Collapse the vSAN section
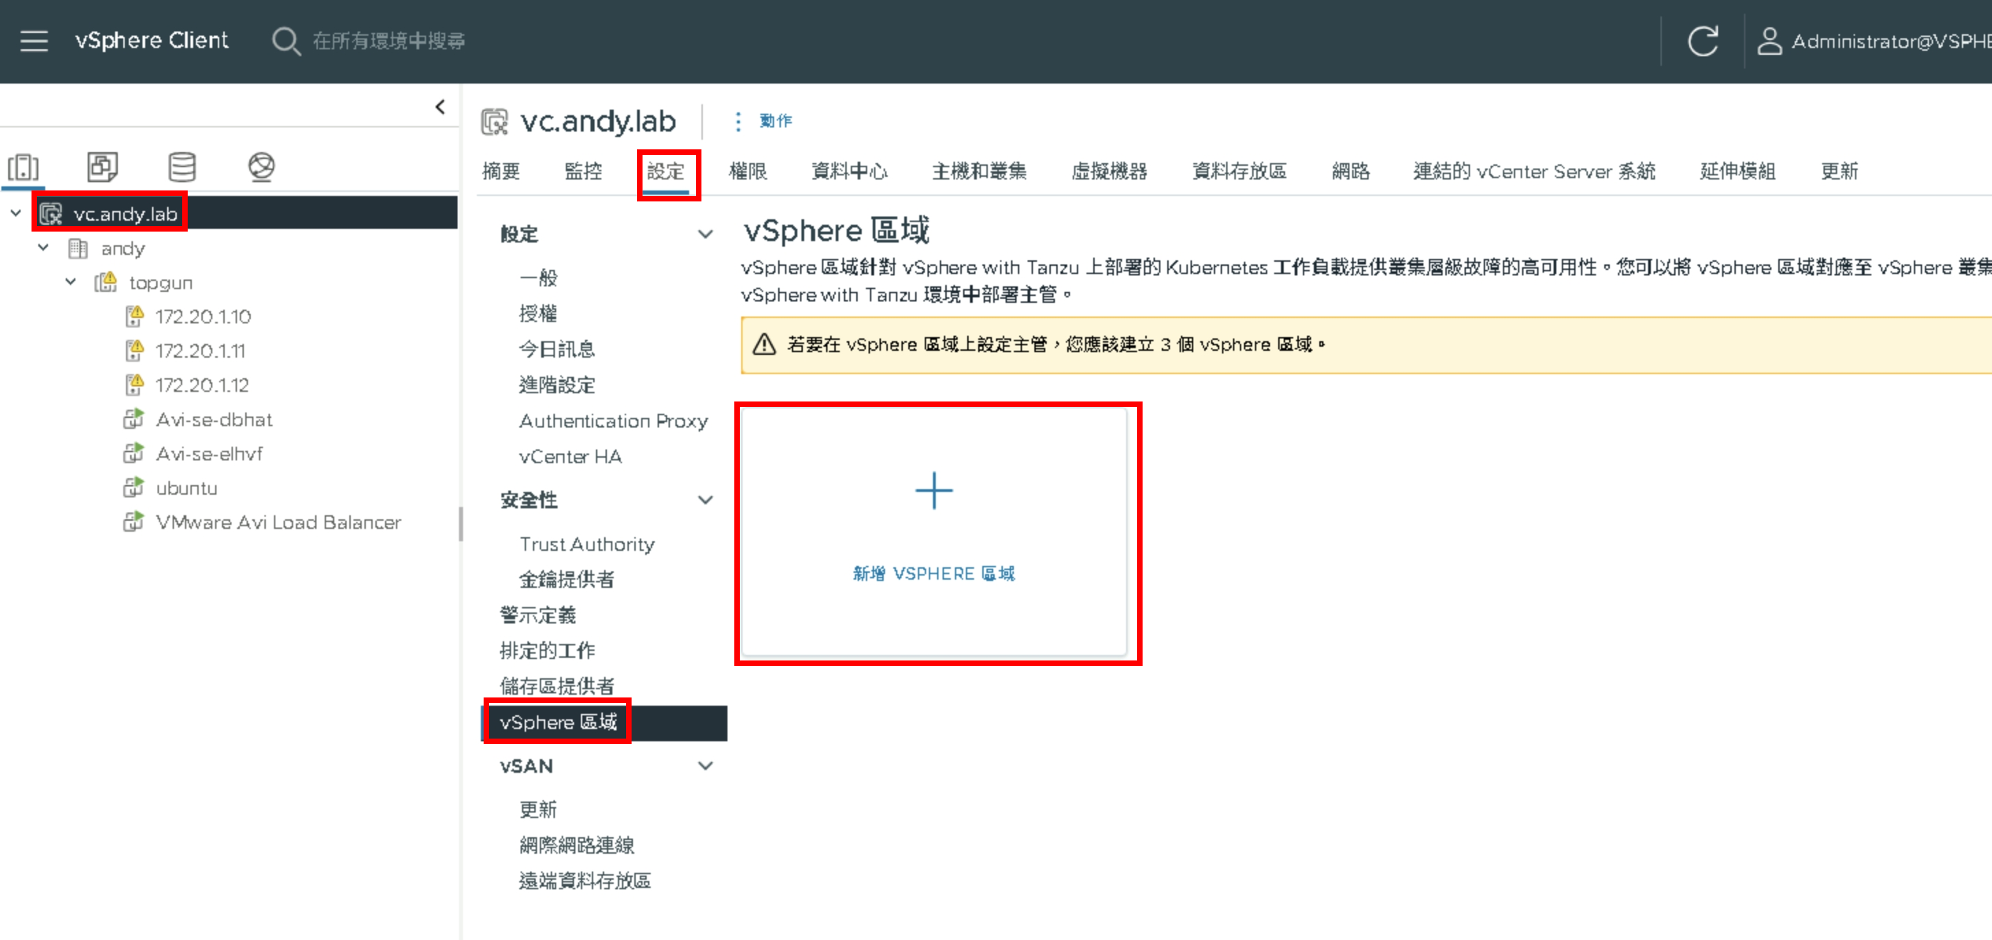1992x940 pixels. click(706, 766)
